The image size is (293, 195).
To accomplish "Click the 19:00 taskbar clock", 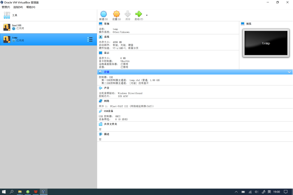I will [277, 192].
